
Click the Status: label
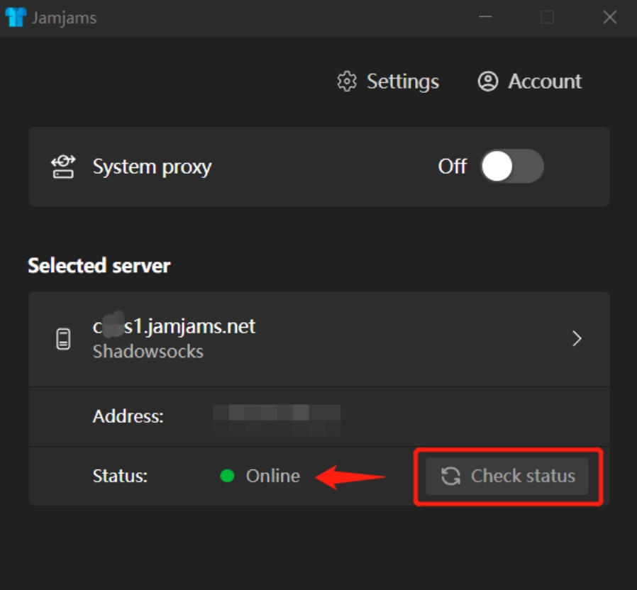[120, 476]
